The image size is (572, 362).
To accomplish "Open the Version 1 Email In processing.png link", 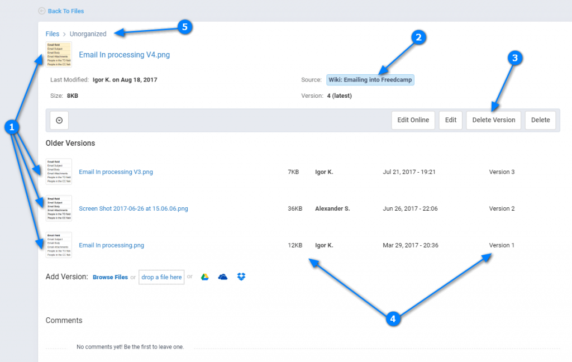I will [111, 245].
